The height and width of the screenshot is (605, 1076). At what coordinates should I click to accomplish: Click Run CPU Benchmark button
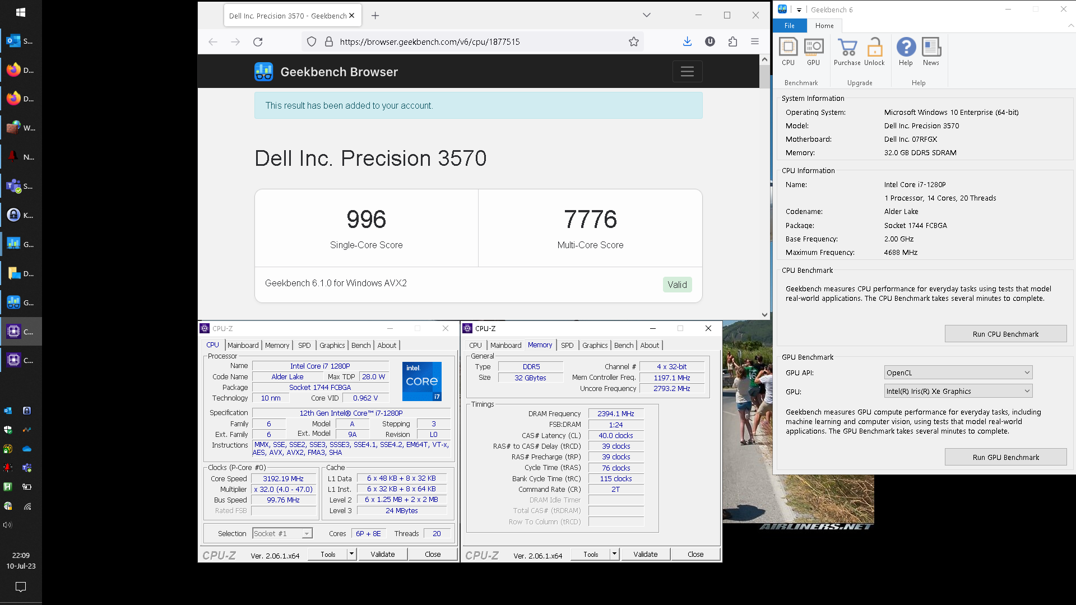tap(1005, 334)
